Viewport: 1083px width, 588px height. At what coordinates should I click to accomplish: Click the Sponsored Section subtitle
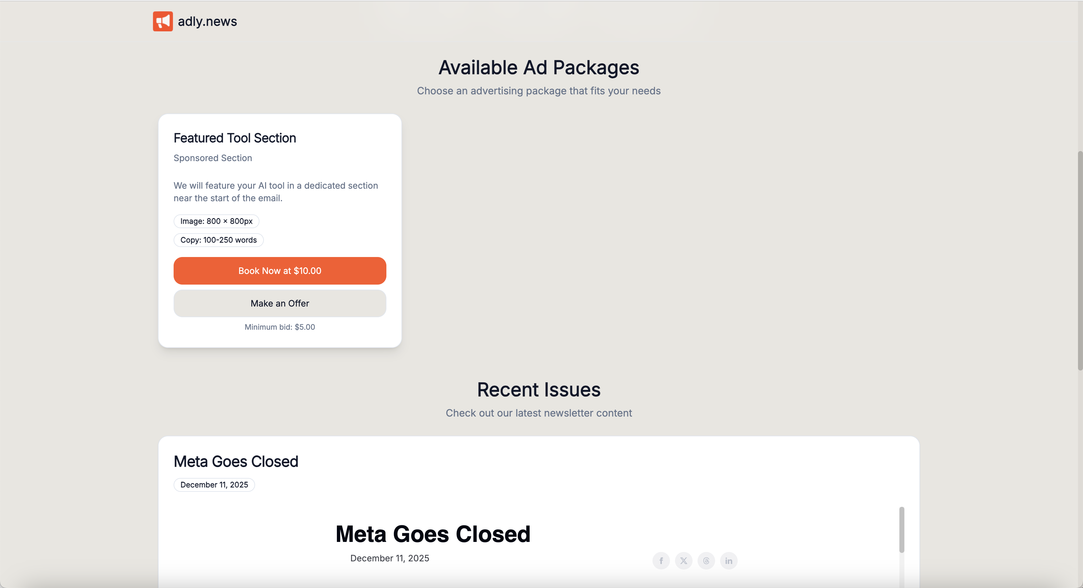213,158
